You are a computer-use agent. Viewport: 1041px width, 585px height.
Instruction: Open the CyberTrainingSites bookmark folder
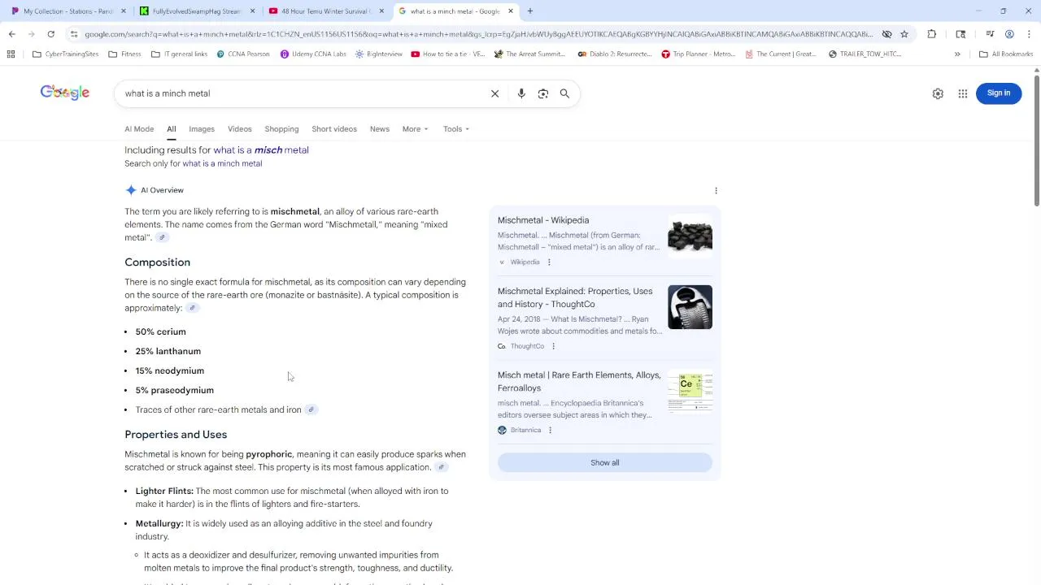(65, 54)
